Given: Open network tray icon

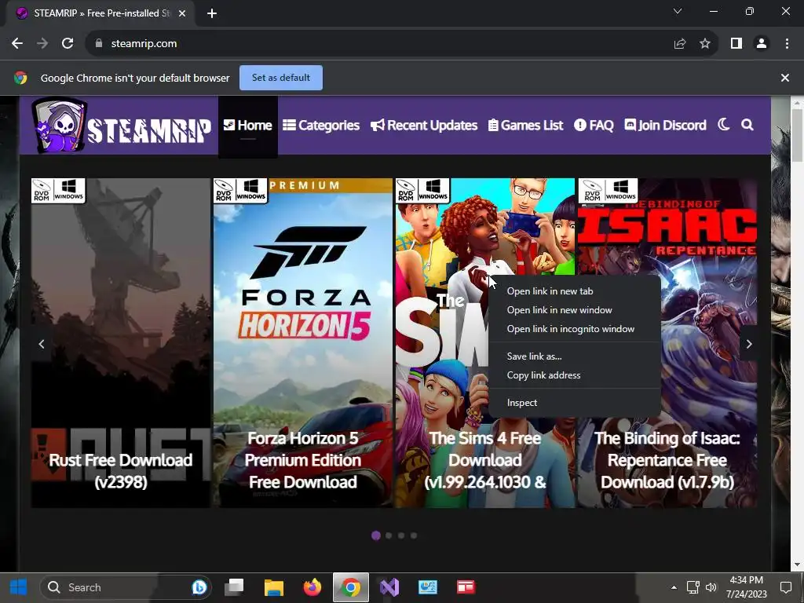Looking at the screenshot, I should (x=693, y=587).
